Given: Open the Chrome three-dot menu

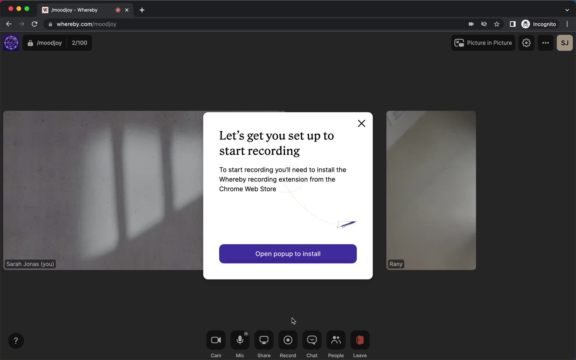Looking at the screenshot, I should click(x=567, y=24).
